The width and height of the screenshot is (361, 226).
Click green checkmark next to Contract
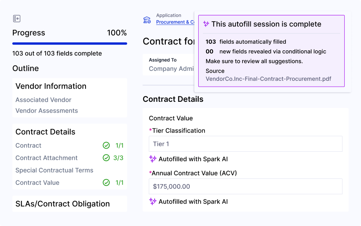(107, 146)
